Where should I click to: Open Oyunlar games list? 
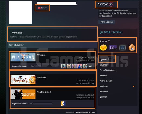click(103, 59)
